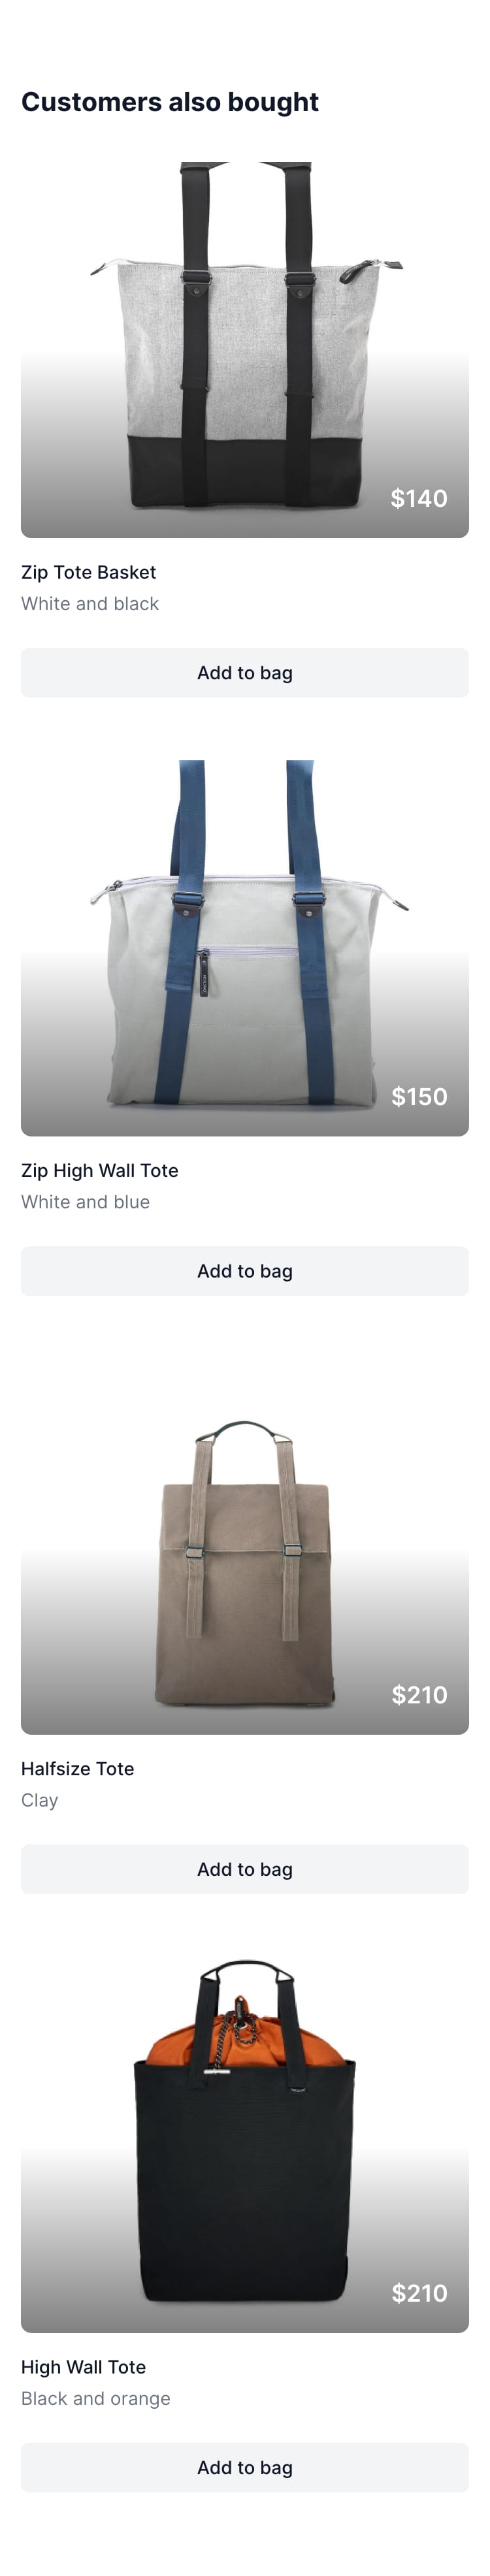Click the Zip High Wall Tote title
490x2576 pixels.
tap(100, 1170)
